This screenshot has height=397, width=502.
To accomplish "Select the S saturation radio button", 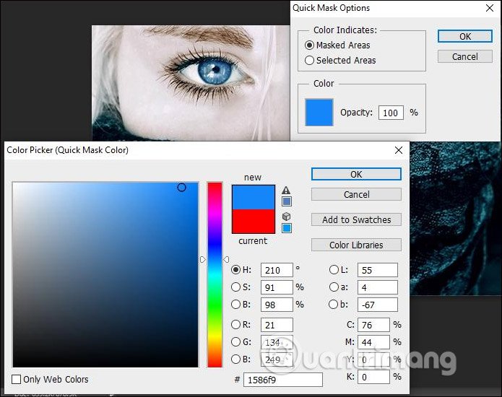I will click(235, 287).
